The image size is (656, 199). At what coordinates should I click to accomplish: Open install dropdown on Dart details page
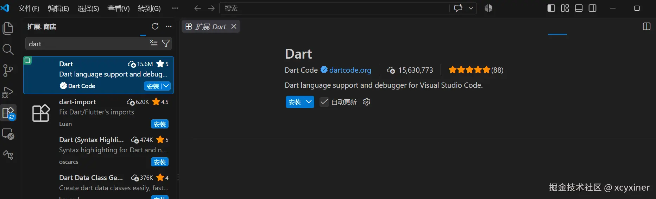click(x=309, y=102)
